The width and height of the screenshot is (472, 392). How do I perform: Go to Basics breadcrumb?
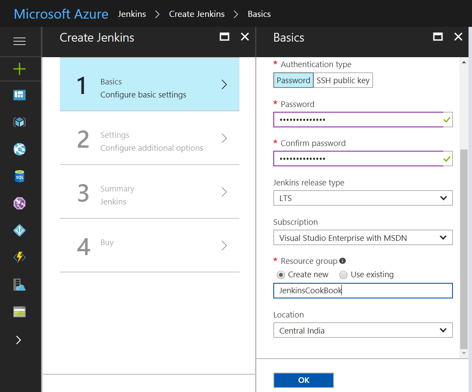pyautogui.click(x=259, y=14)
